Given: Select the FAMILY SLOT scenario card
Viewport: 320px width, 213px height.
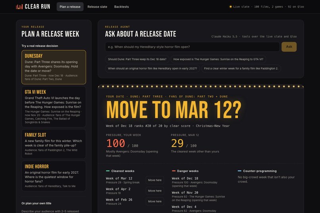Looking at the screenshot, I should (x=54, y=144).
